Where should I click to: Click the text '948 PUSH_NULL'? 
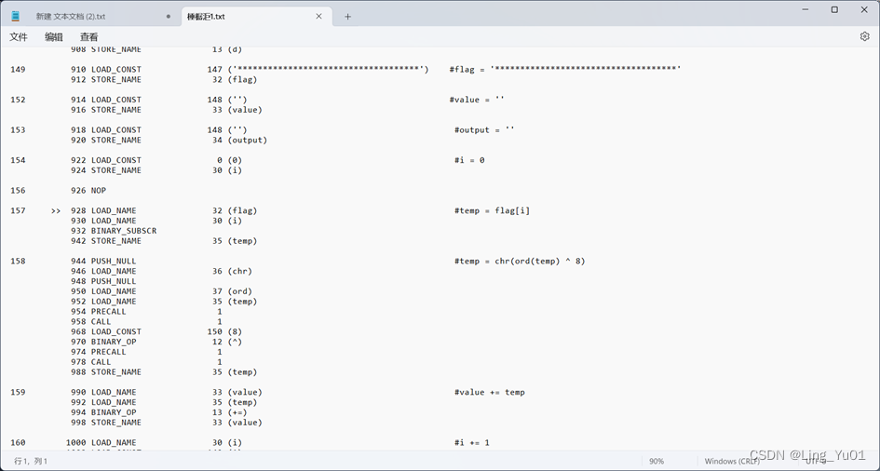pyautogui.click(x=103, y=281)
